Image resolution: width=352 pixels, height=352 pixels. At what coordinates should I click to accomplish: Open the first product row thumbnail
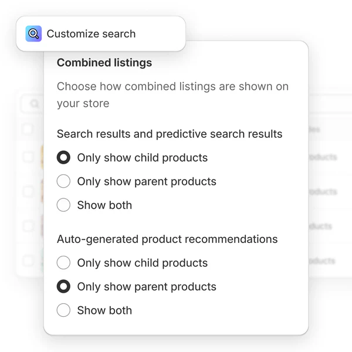point(42,157)
